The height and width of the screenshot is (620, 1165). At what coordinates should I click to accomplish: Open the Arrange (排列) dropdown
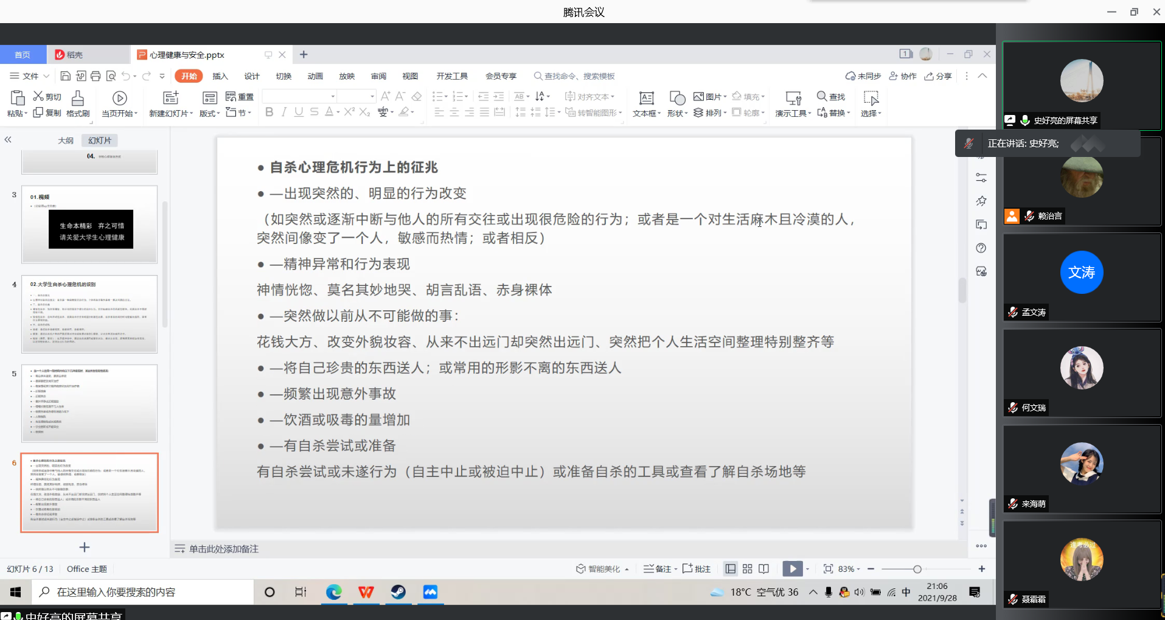[x=710, y=113]
